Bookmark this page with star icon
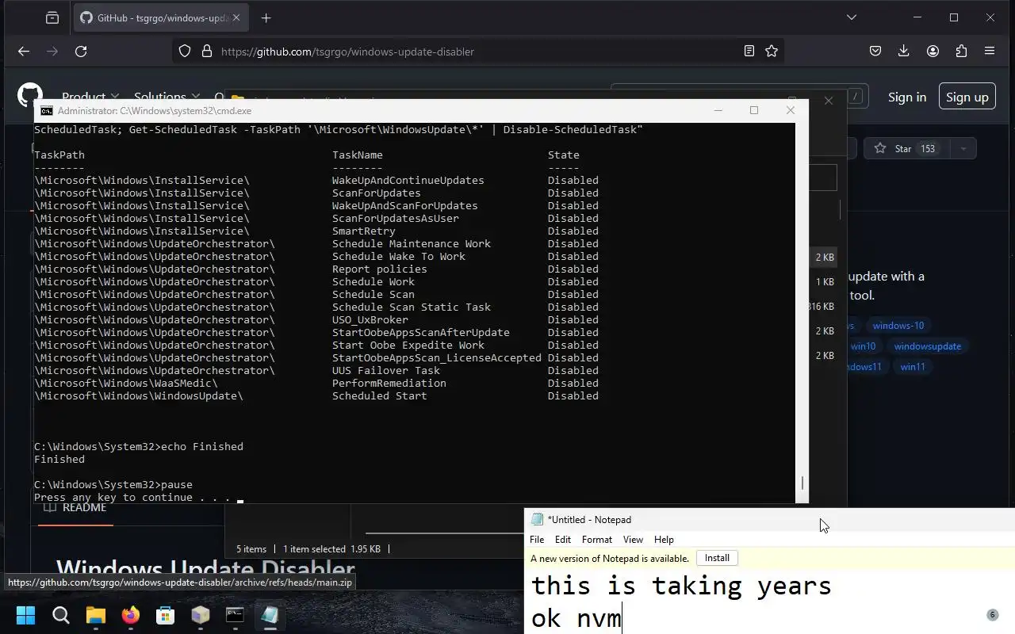1015x634 pixels. tap(772, 51)
